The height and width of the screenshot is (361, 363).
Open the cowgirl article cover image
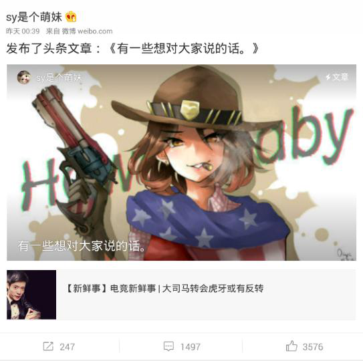(x=182, y=162)
